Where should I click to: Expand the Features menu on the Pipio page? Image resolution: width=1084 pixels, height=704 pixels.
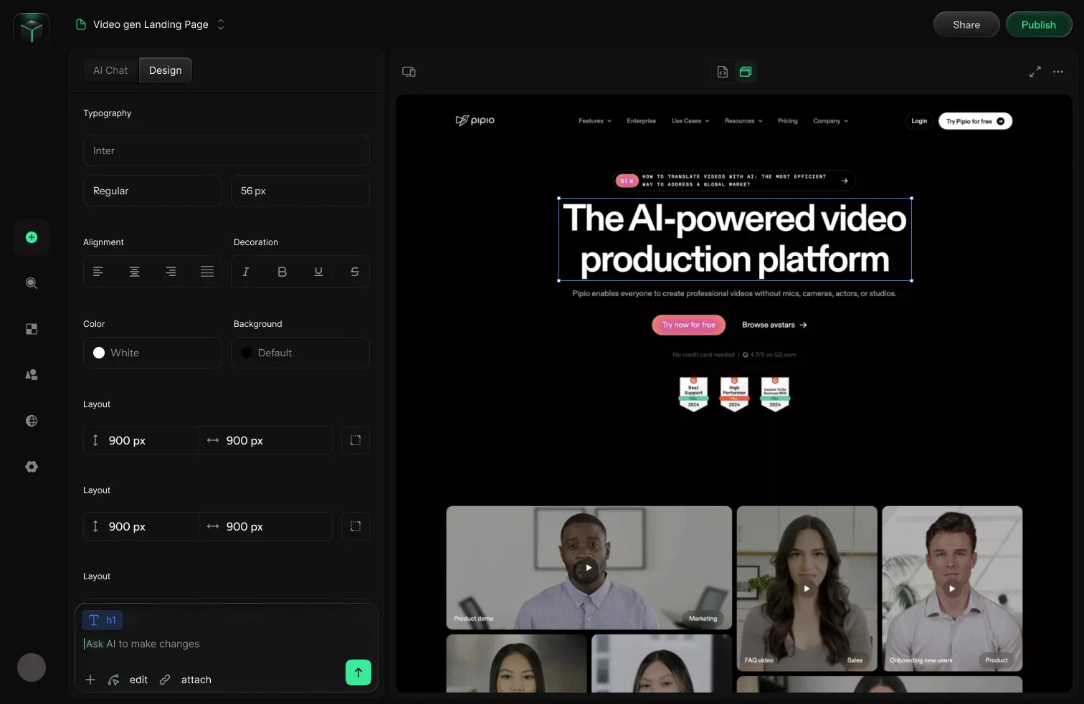point(595,121)
